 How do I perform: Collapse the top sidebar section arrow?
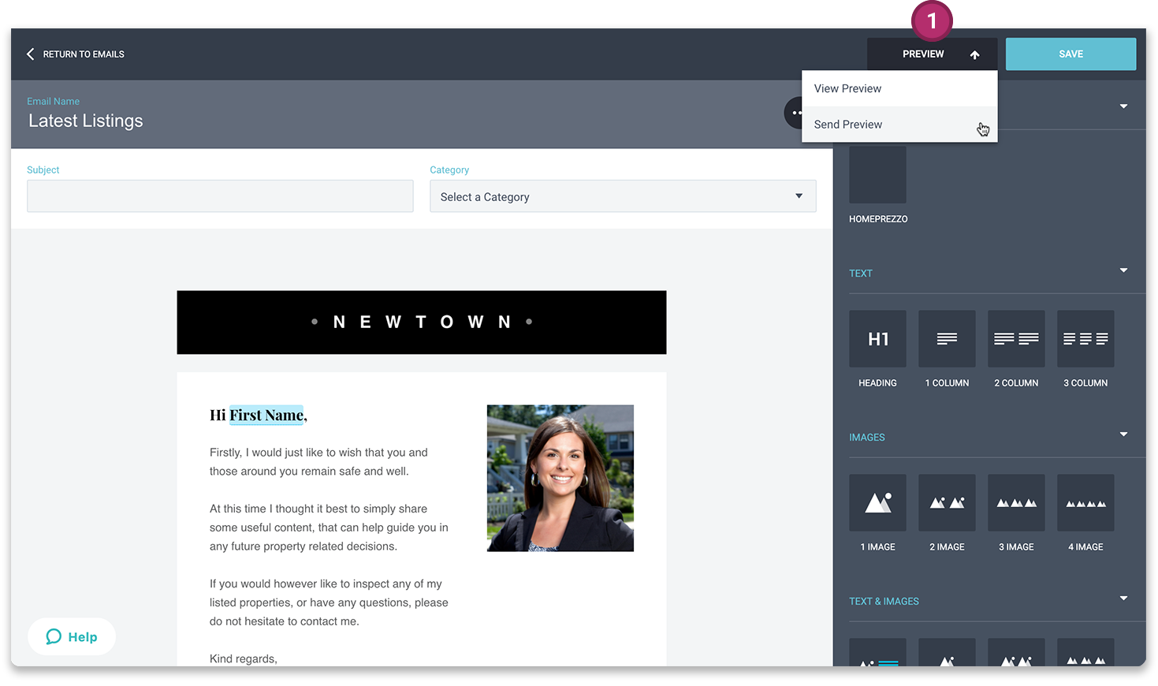tap(1123, 106)
